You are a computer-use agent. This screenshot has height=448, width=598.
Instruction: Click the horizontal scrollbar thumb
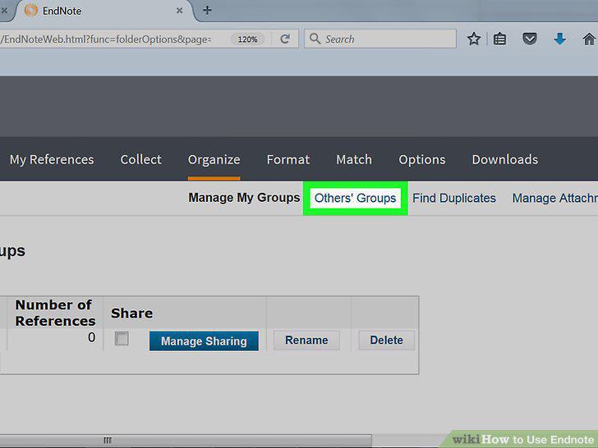coord(186,440)
